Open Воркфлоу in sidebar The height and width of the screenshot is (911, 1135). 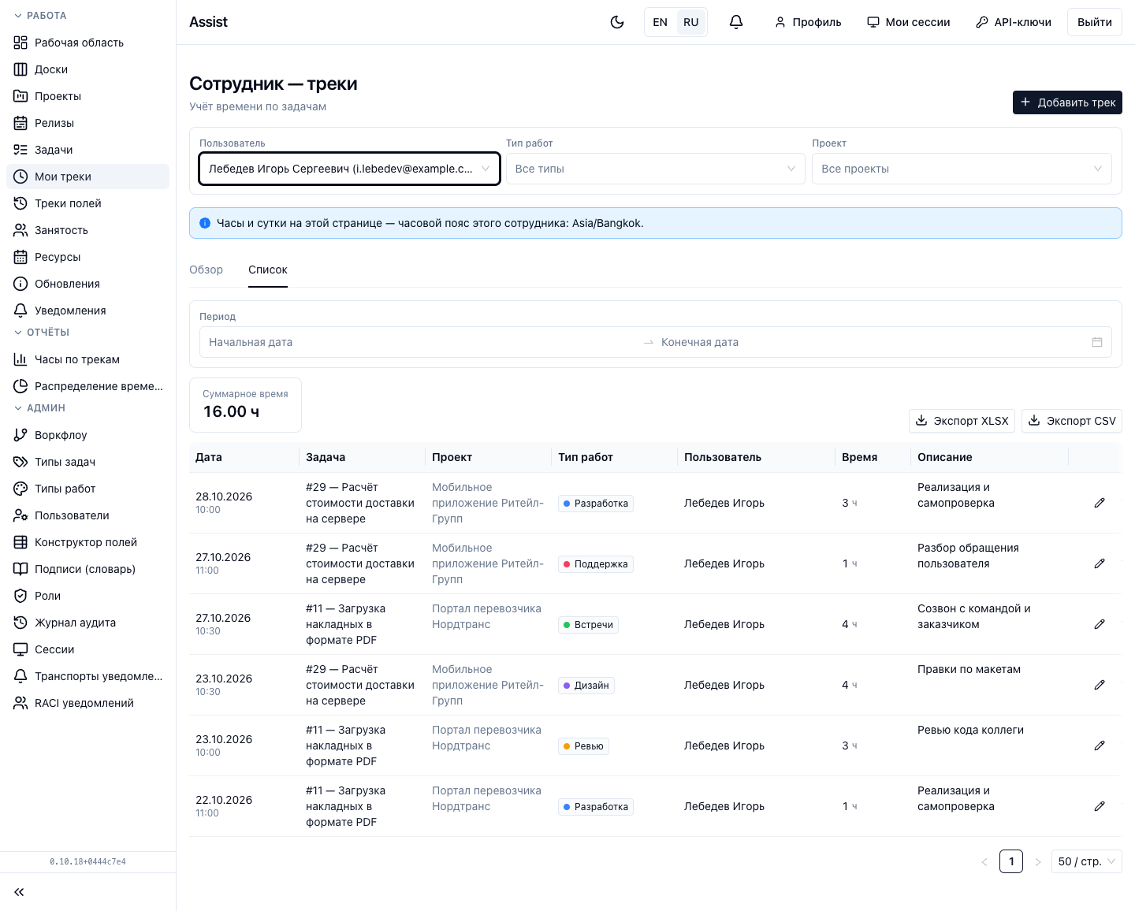[x=87, y=435]
